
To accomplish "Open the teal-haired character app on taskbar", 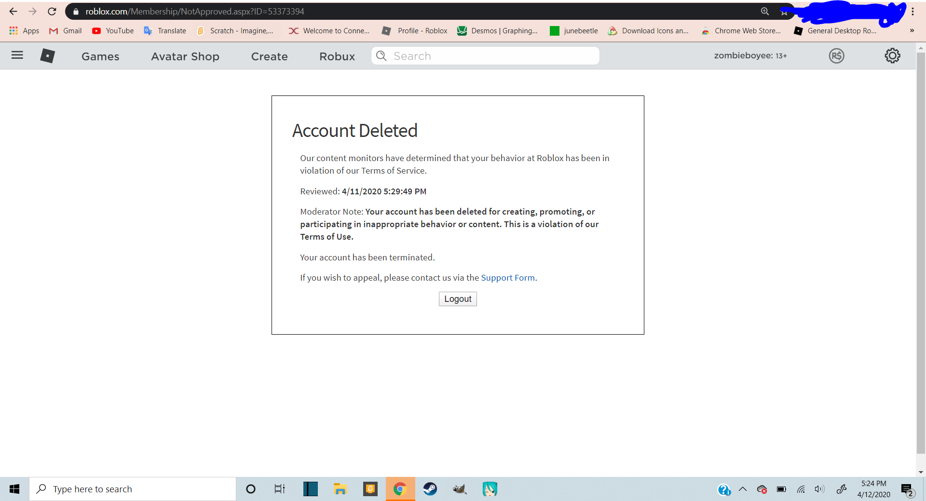I will coord(490,489).
